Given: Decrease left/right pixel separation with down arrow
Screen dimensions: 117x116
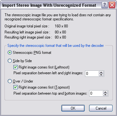Looking at the screenshot, I should click(x=101, y=75).
